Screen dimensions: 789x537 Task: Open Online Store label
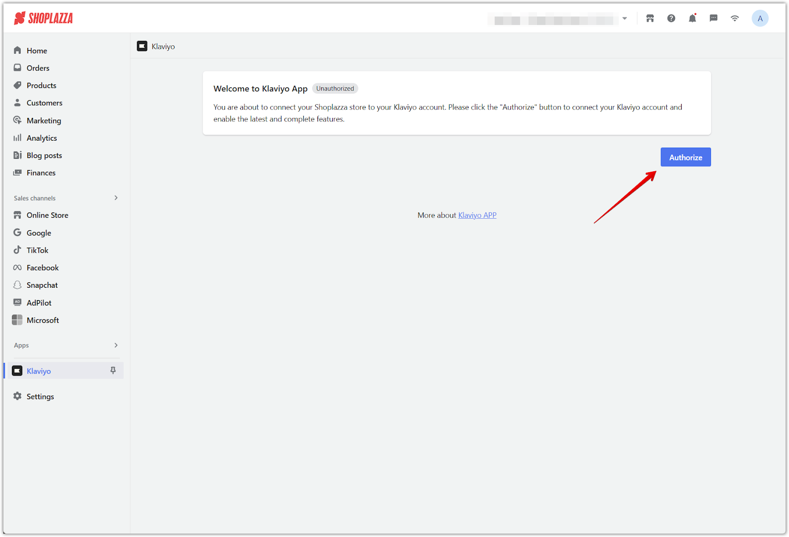[47, 215]
